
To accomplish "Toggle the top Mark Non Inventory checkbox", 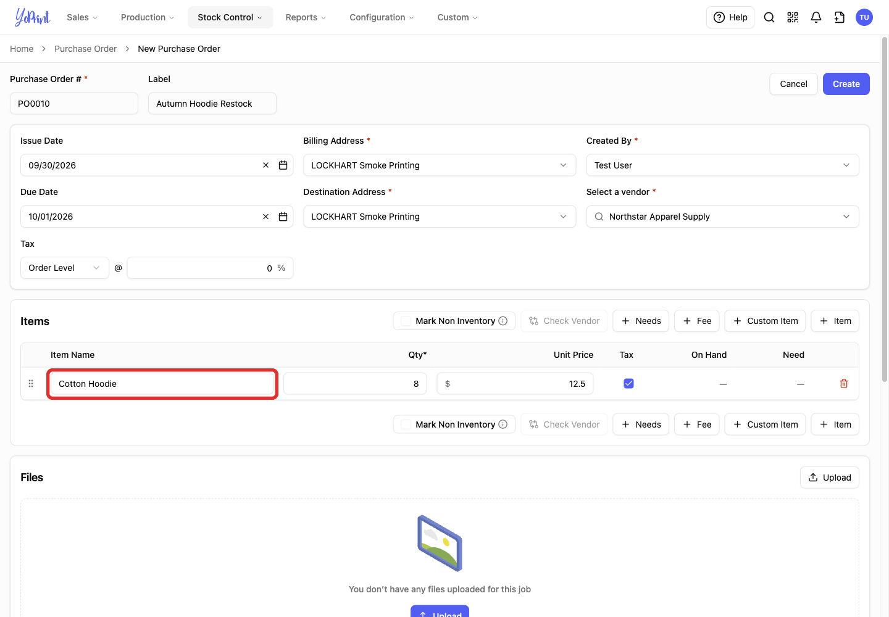I will pyautogui.click(x=406, y=321).
